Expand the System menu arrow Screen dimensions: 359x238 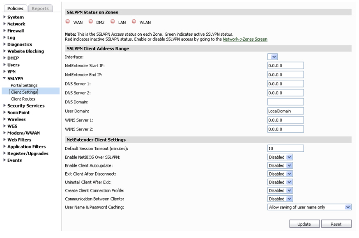coord(5,17)
